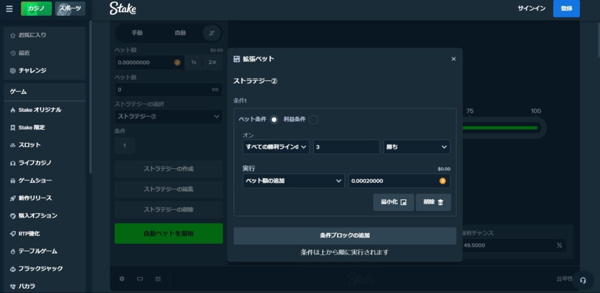Viewport: 600px width, 293px height.
Task: Click the slot icon beside スロット
Action: tap(13, 145)
